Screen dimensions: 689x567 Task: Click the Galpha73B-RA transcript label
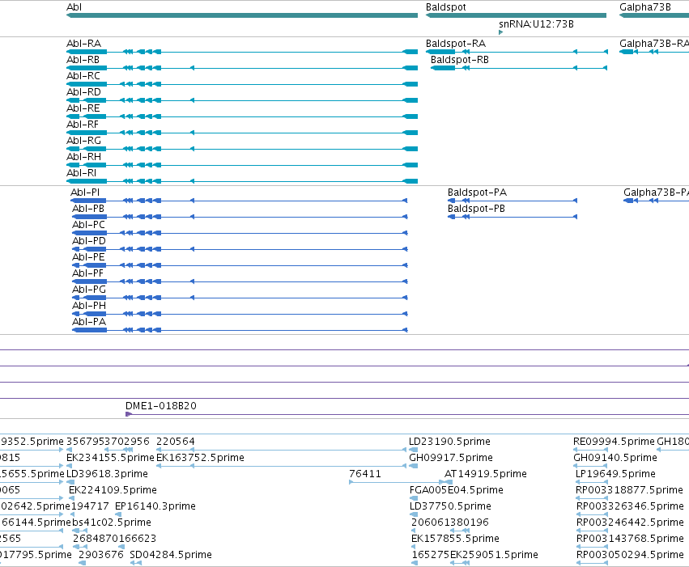tap(654, 44)
